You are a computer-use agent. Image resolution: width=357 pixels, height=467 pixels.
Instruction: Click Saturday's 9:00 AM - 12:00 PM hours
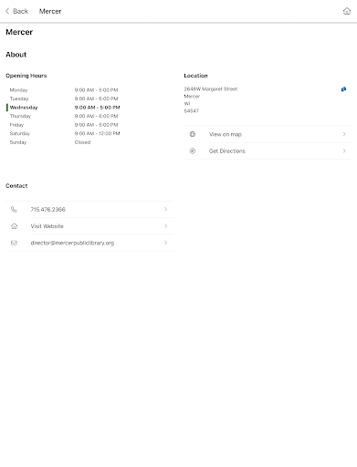coord(97,133)
